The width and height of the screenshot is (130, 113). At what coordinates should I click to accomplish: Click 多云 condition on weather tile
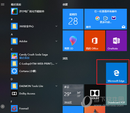coord(67,87)
